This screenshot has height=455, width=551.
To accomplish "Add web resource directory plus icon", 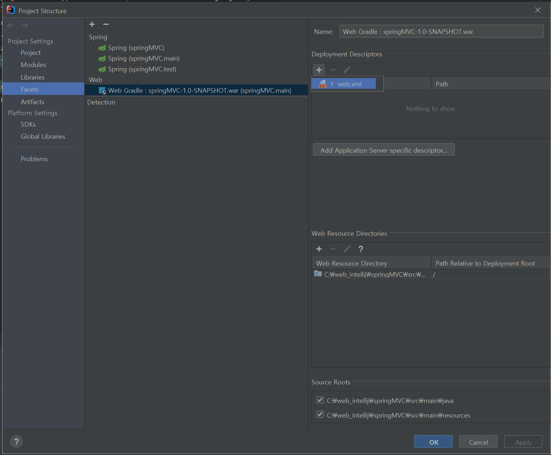I will tap(319, 249).
